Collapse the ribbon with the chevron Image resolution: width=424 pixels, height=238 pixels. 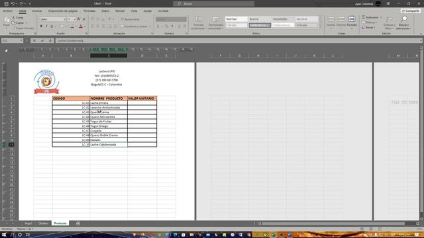coord(421,34)
